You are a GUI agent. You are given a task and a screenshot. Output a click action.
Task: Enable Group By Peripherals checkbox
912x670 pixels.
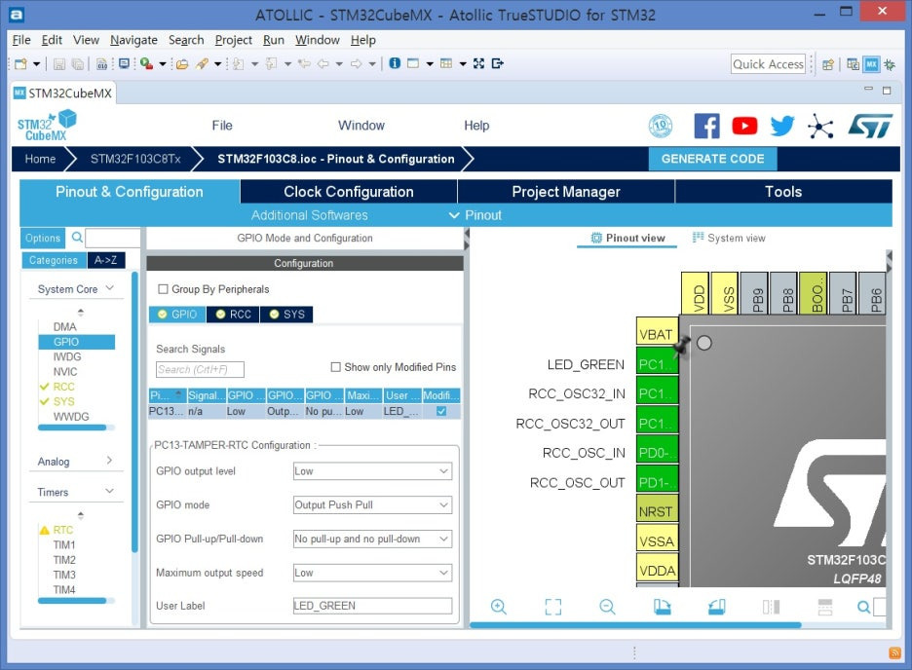(164, 289)
